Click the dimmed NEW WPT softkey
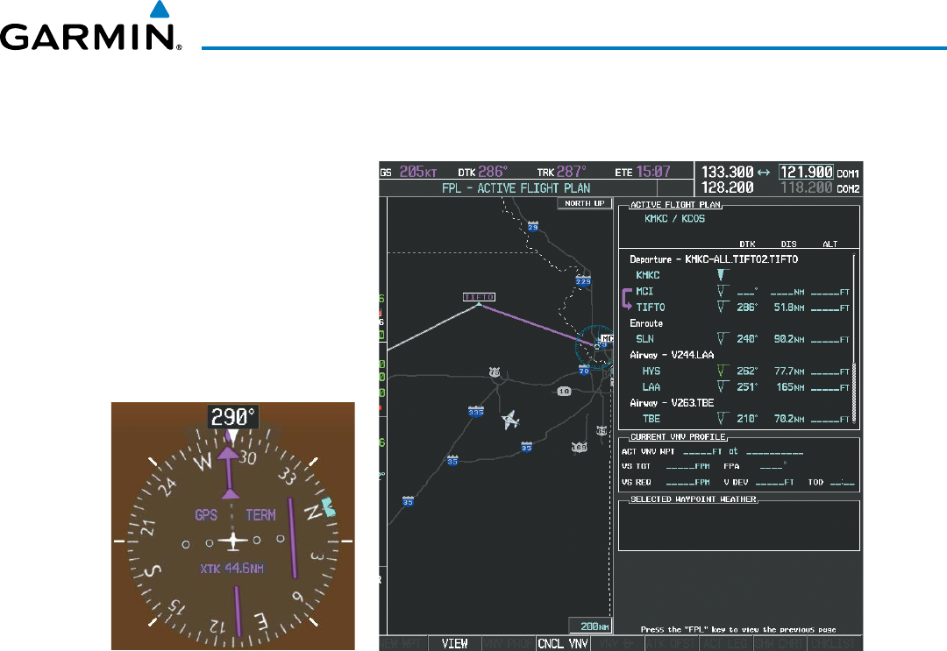This screenshot has width=947, height=651. click(x=403, y=644)
